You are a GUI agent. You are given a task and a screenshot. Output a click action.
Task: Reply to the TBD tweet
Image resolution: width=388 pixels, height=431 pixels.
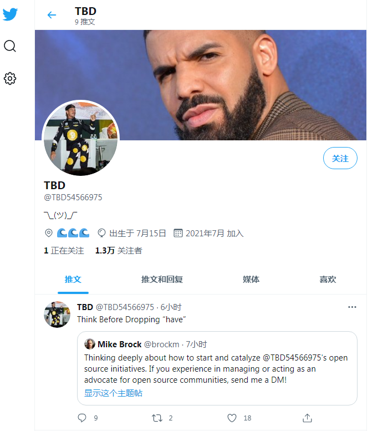82,418
